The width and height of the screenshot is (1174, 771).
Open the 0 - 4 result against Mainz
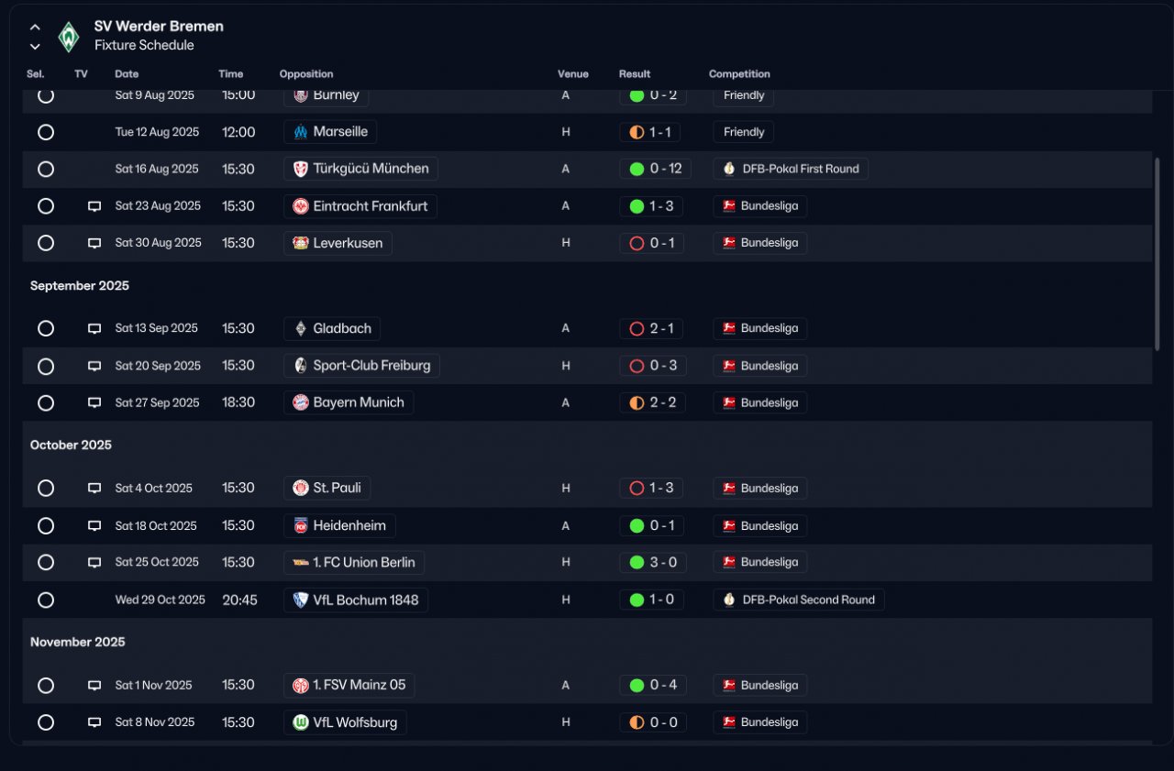pyautogui.click(x=652, y=685)
